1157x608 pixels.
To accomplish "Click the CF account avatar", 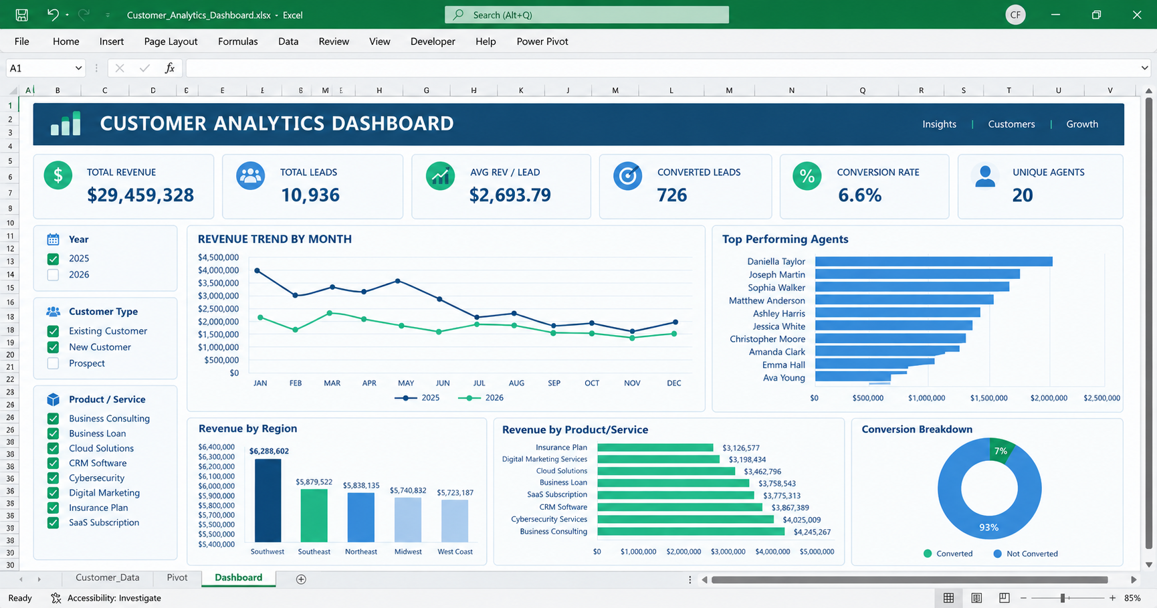I will coord(1015,15).
